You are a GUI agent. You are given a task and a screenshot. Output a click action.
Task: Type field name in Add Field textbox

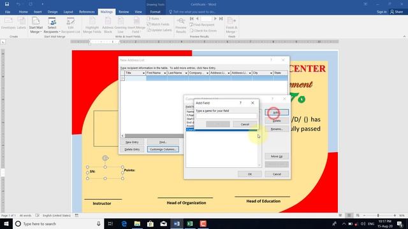pos(226,116)
